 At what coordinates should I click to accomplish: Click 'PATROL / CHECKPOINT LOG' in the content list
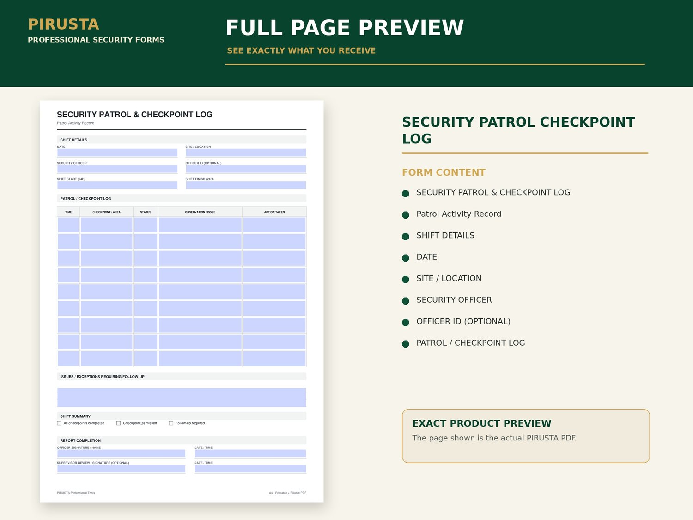471,343
